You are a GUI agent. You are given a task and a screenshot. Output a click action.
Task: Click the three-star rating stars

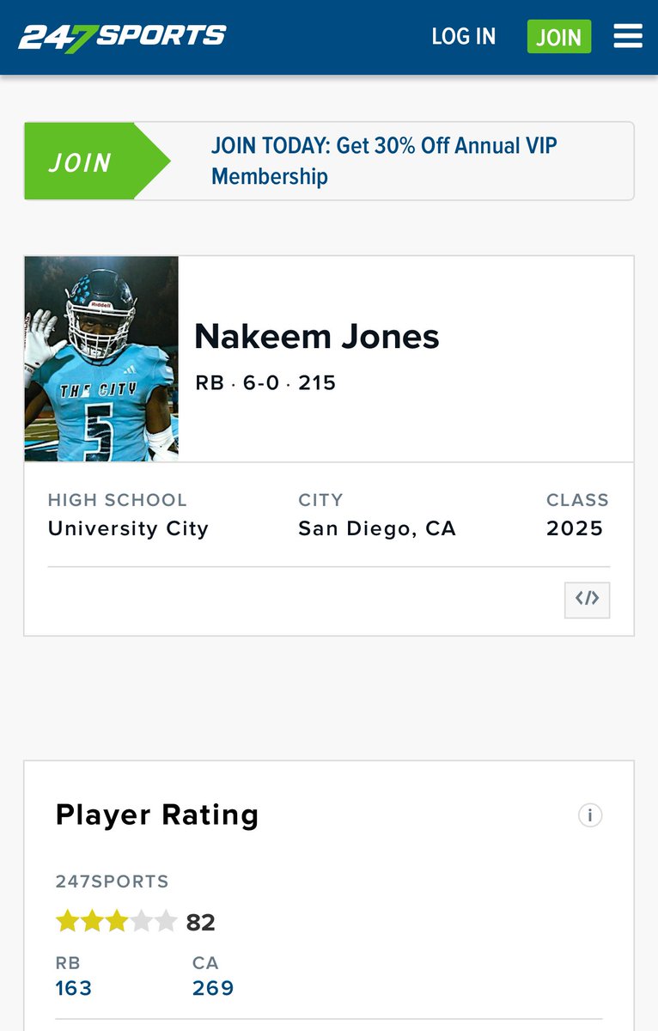(x=117, y=922)
